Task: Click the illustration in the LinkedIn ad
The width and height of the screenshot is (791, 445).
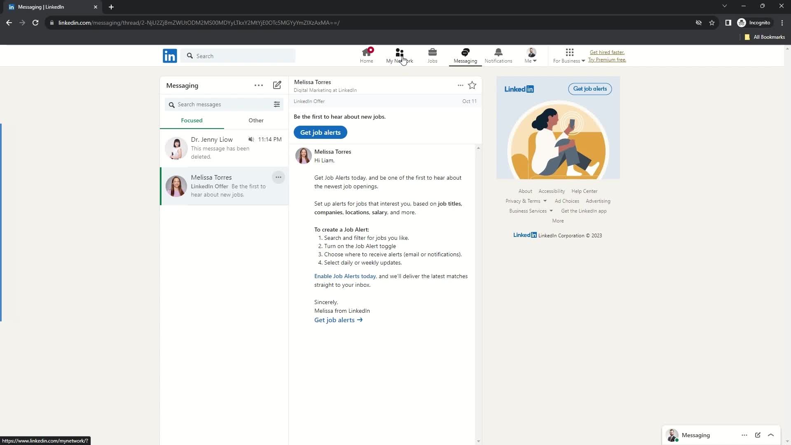Action: 558,140
